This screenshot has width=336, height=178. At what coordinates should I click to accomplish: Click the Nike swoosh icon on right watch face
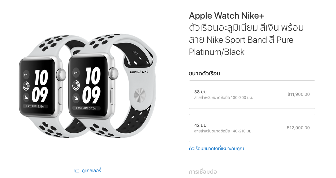coord(76,73)
